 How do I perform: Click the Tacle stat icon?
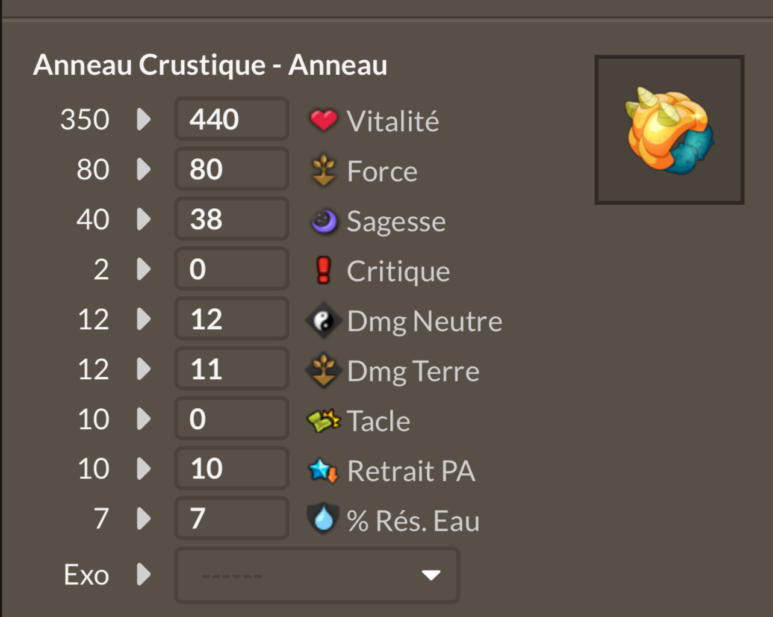323,420
